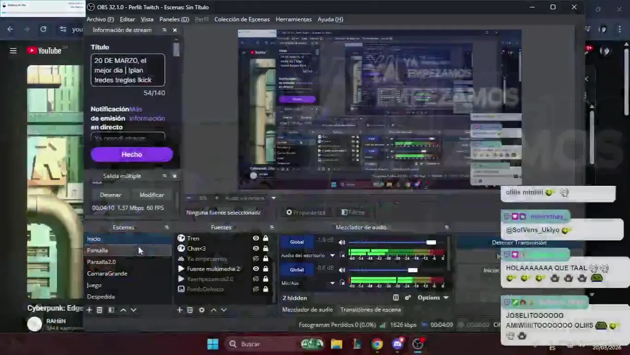Mute Audio del escritorio speaker icon

click(342, 243)
